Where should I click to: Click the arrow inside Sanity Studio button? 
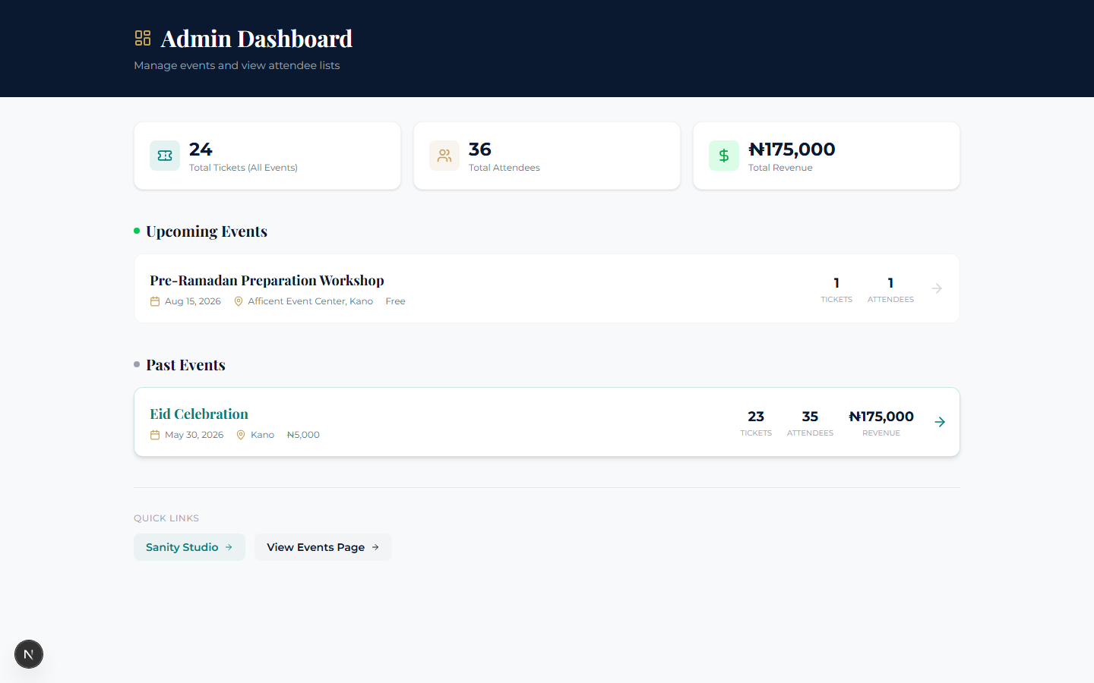(x=229, y=547)
